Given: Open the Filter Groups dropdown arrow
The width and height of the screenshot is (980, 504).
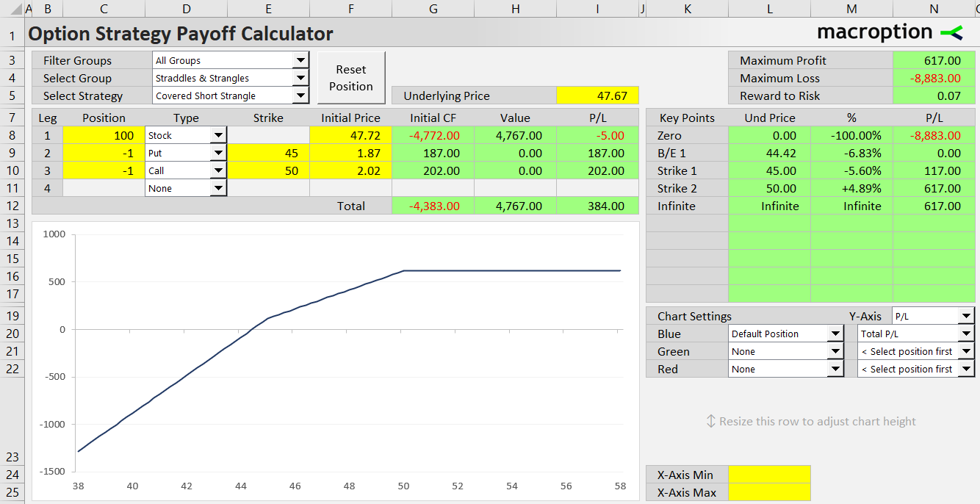Looking at the screenshot, I should coord(300,61).
